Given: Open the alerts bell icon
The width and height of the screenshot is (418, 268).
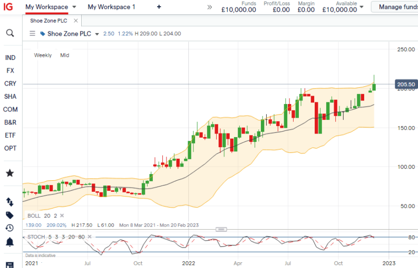Looking at the screenshot, I should click(x=10, y=242).
